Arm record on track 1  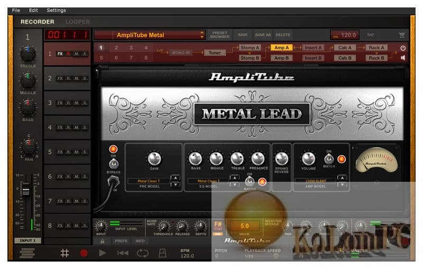point(69,53)
